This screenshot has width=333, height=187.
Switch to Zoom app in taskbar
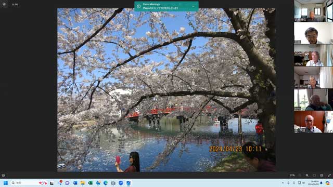point(121,183)
